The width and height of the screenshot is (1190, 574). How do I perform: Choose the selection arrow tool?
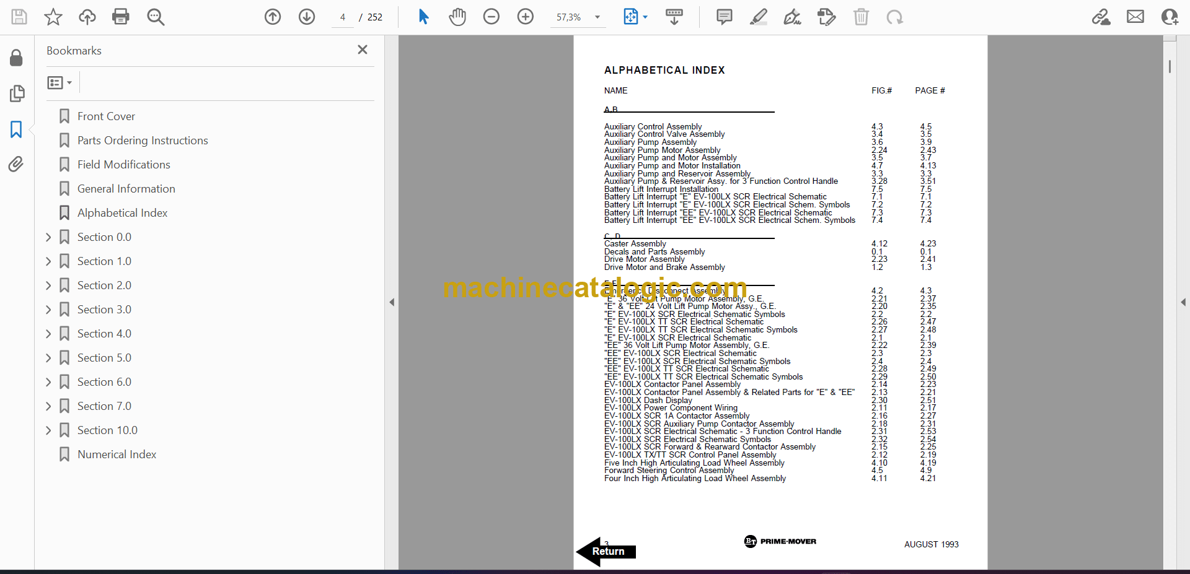[424, 17]
